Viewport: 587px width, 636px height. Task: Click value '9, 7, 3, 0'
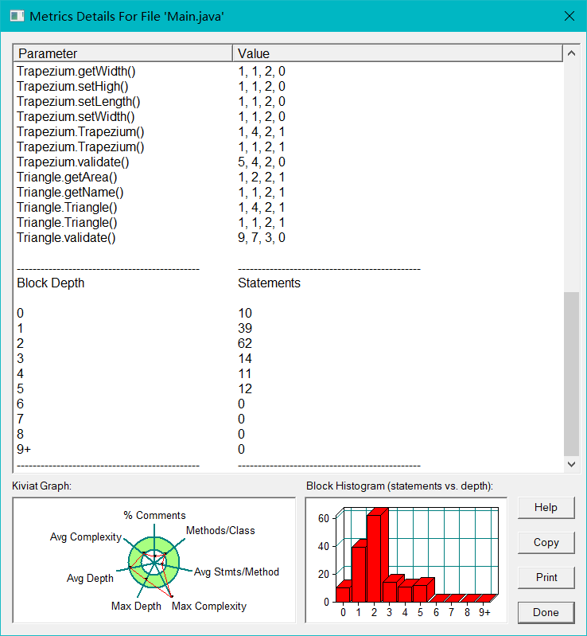[262, 238]
